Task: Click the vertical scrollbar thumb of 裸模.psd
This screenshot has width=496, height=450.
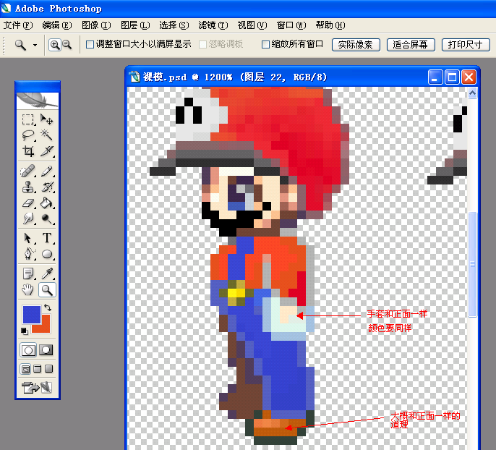Action: click(472, 265)
